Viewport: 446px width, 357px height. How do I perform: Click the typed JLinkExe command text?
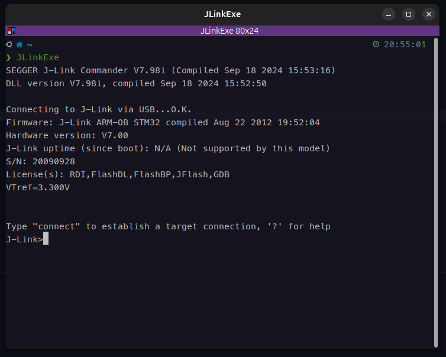38,57
